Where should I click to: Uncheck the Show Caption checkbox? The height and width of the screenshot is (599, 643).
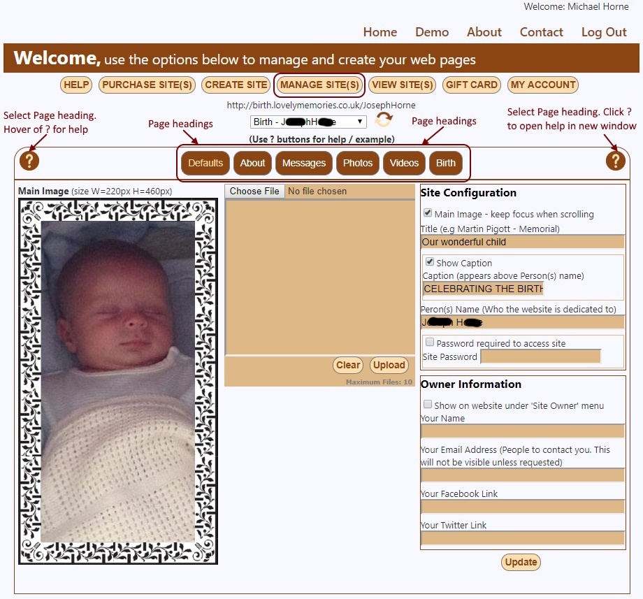pos(430,262)
